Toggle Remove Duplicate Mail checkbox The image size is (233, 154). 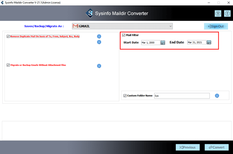[x=8, y=36]
